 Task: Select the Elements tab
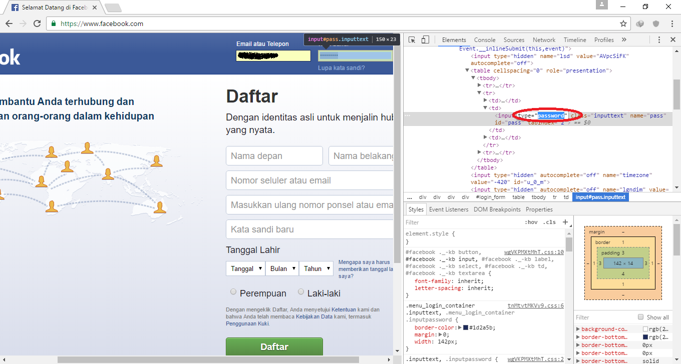(x=454, y=40)
